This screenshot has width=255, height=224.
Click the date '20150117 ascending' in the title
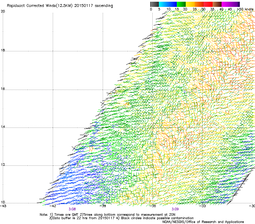click(93, 6)
